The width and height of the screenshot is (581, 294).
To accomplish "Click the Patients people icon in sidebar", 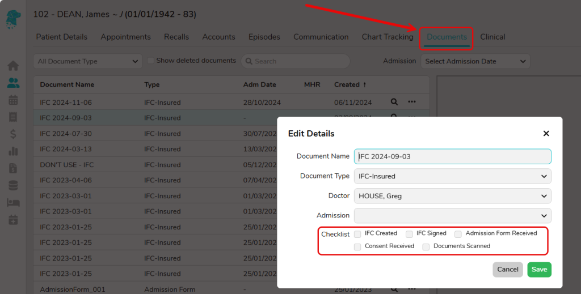I will pos(12,83).
